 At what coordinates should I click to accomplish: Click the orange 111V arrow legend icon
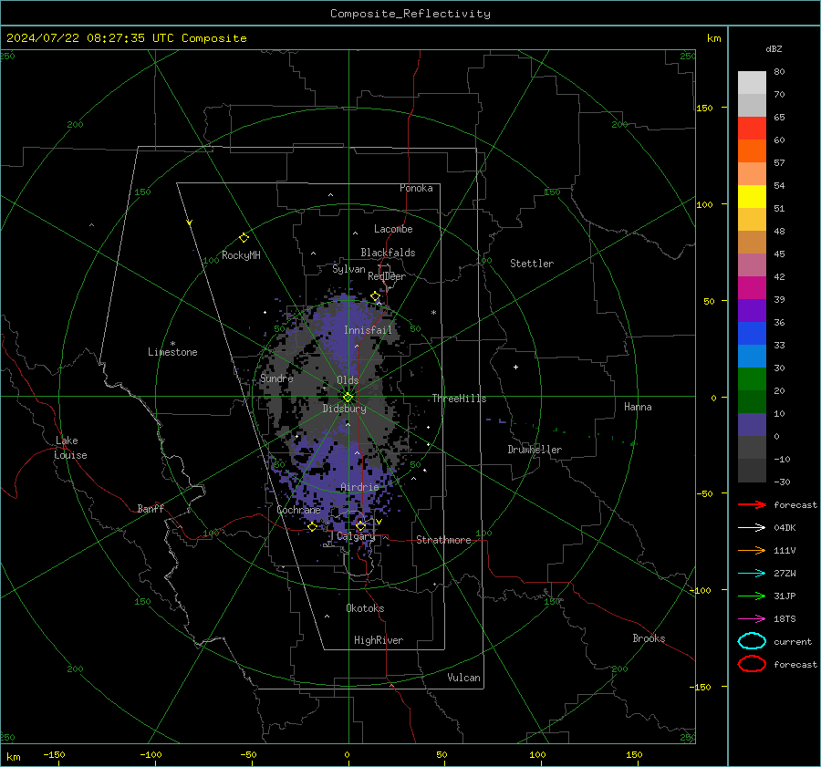(752, 550)
